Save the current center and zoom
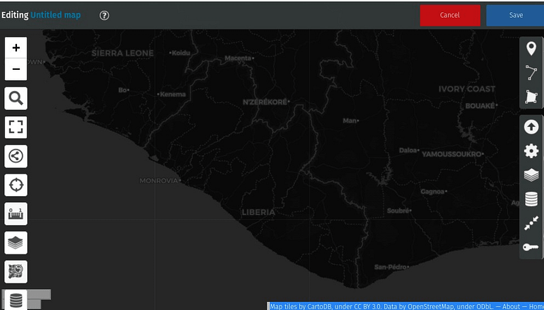This screenshot has height=310, width=544. [x=531, y=223]
